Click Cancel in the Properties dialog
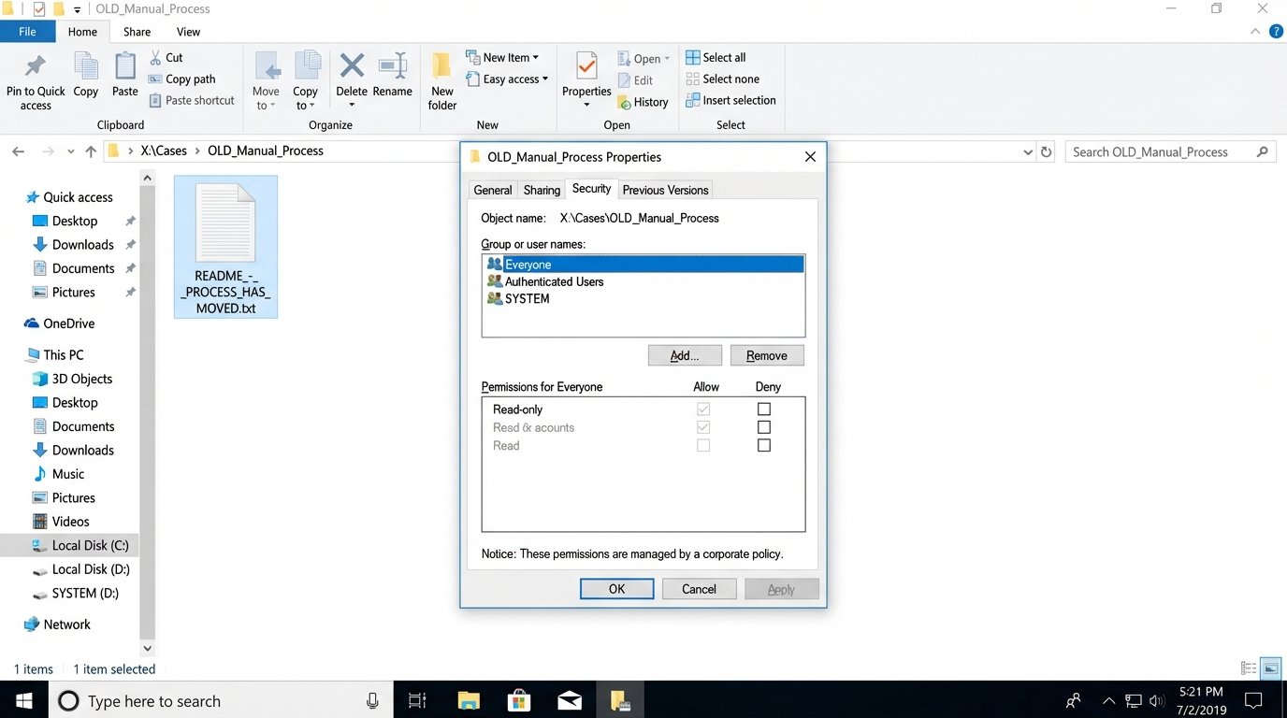Image resolution: width=1287 pixels, height=718 pixels. click(699, 589)
